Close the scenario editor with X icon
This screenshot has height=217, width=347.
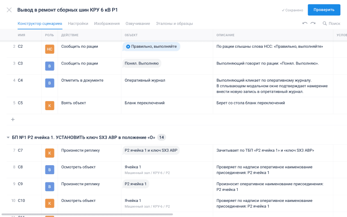9,10
